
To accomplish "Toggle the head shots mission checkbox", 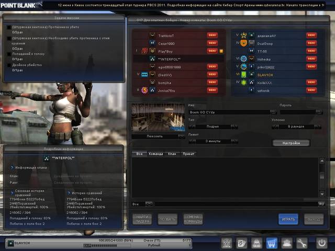I will (9, 54).
